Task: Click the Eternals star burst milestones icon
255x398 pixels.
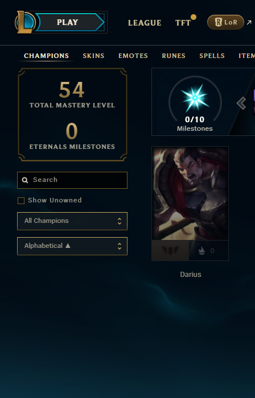Action: tap(195, 98)
